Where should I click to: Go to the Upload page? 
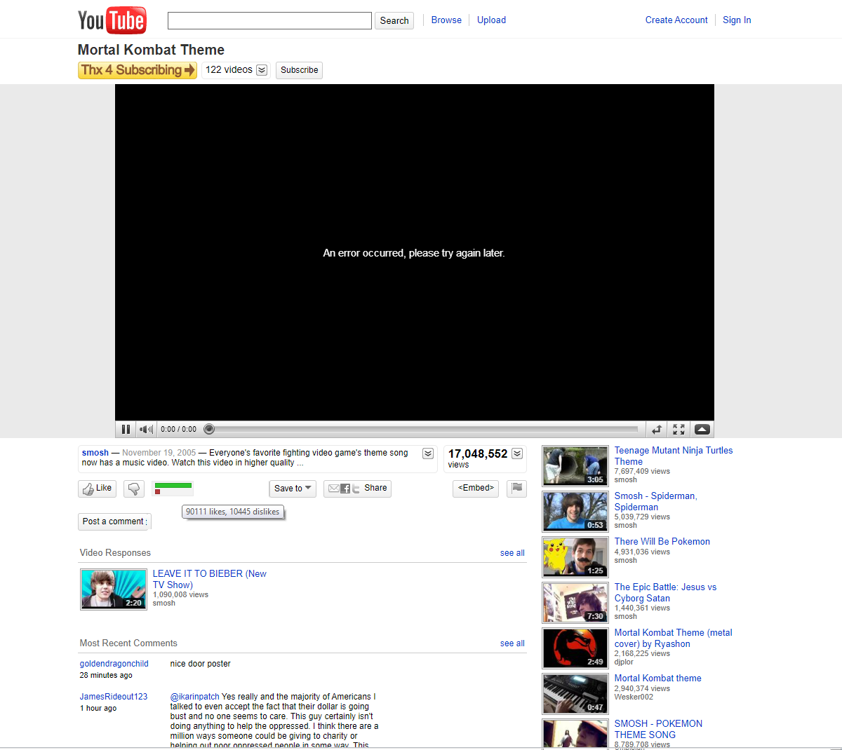point(491,20)
